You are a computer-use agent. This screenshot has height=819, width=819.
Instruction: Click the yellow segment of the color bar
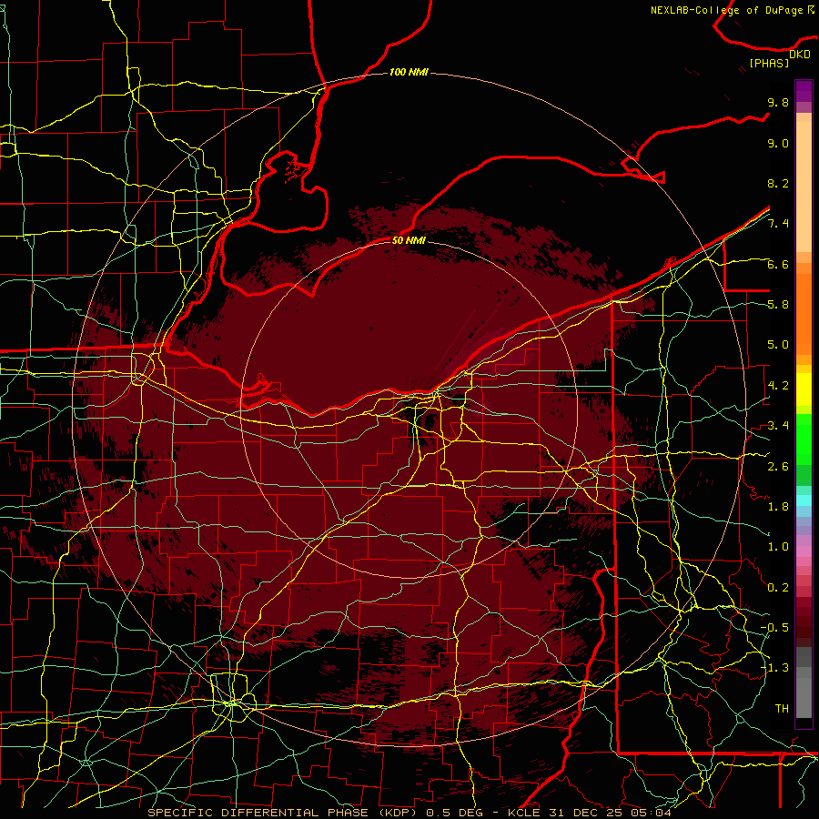[804, 389]
